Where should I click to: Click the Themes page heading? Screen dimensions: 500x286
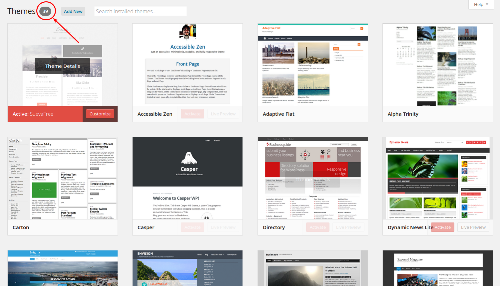21,11
